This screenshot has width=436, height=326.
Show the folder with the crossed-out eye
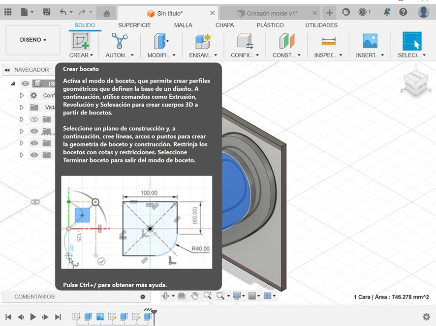[x=34, y=119]
